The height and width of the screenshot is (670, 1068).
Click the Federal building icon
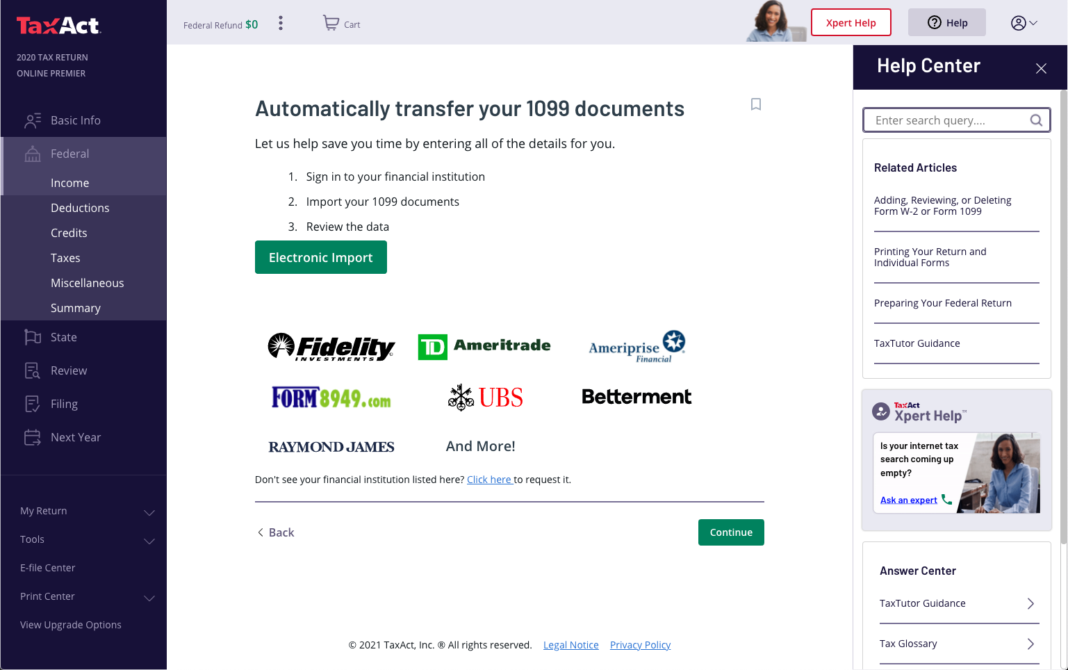(33, 154)
